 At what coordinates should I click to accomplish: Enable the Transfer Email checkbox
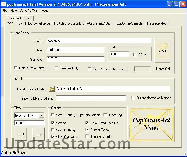point(87,136)
